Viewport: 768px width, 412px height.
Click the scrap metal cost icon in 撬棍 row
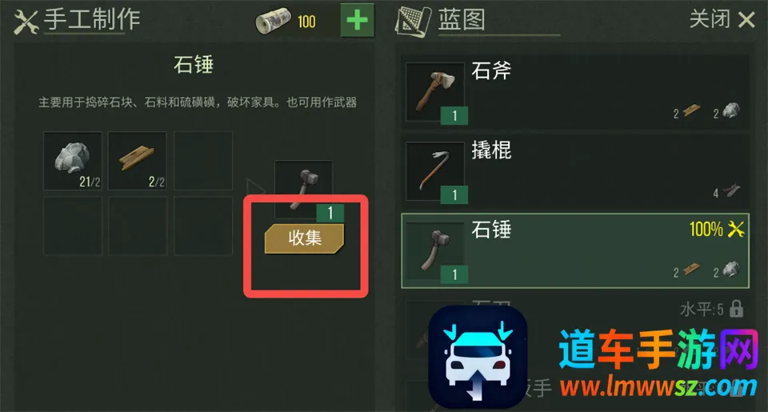731,190
